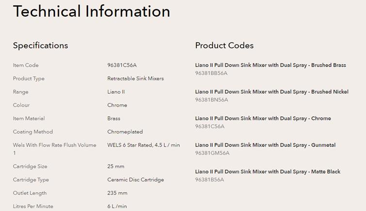Click the Ceramic Disc Cartridge value
Viewport: 366px width, 211px height.
(135, 180)
